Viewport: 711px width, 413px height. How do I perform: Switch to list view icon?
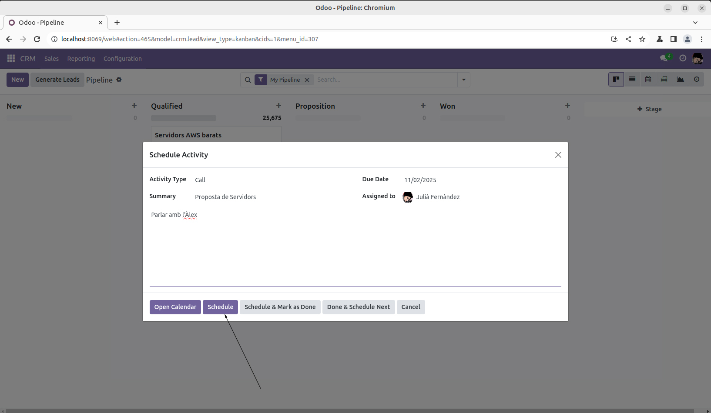click(x=632, y=80)
